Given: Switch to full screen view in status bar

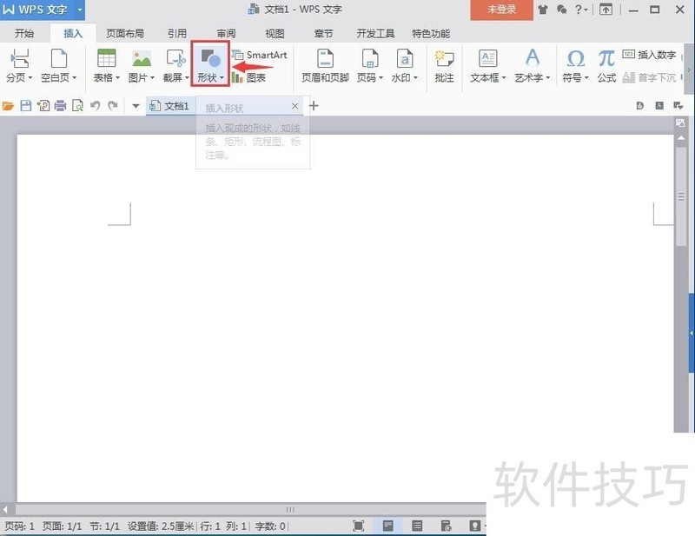Looking at the screenshot, I should point(358,526).
